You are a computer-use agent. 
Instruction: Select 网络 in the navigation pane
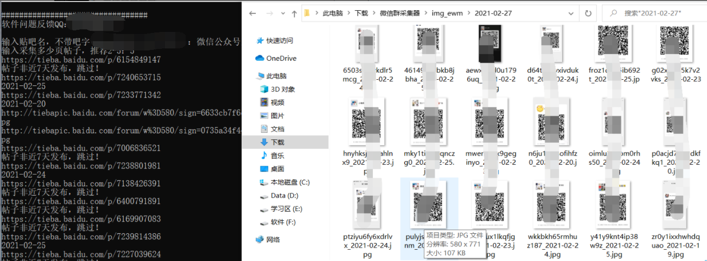(x=273, y=239)
